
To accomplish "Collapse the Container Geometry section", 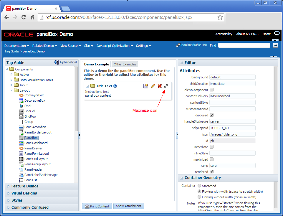I will (x=181, y=178).
